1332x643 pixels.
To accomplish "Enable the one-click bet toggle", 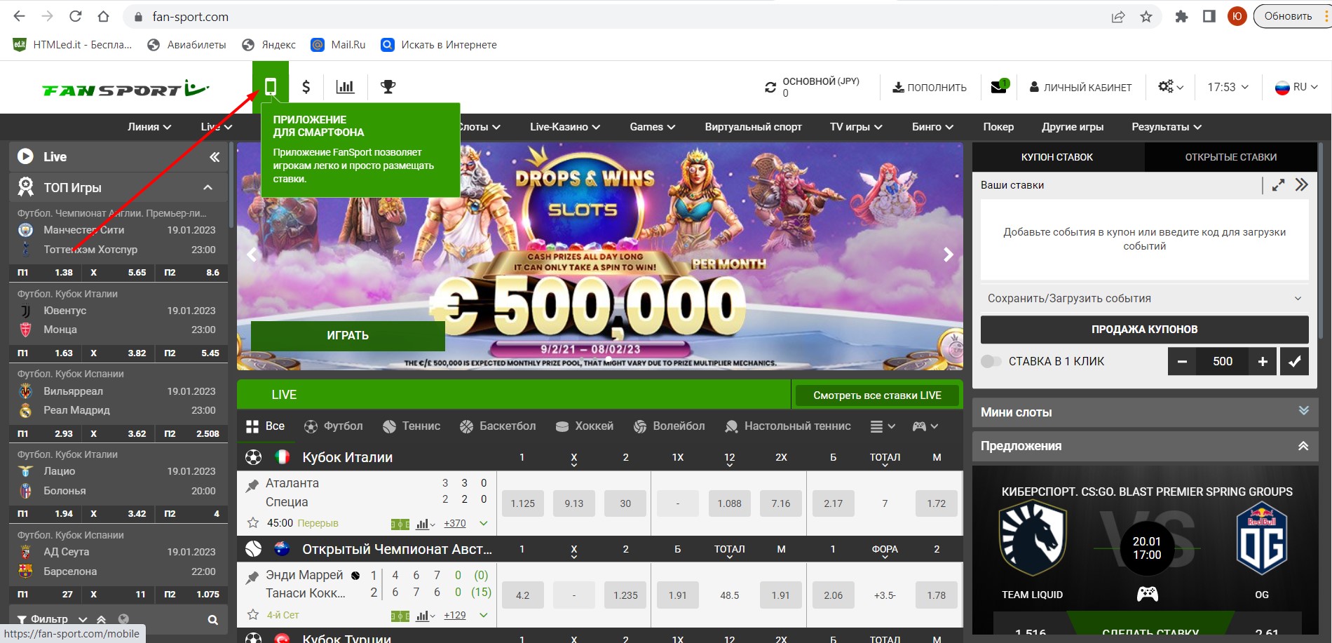I will tap(991, 361).
